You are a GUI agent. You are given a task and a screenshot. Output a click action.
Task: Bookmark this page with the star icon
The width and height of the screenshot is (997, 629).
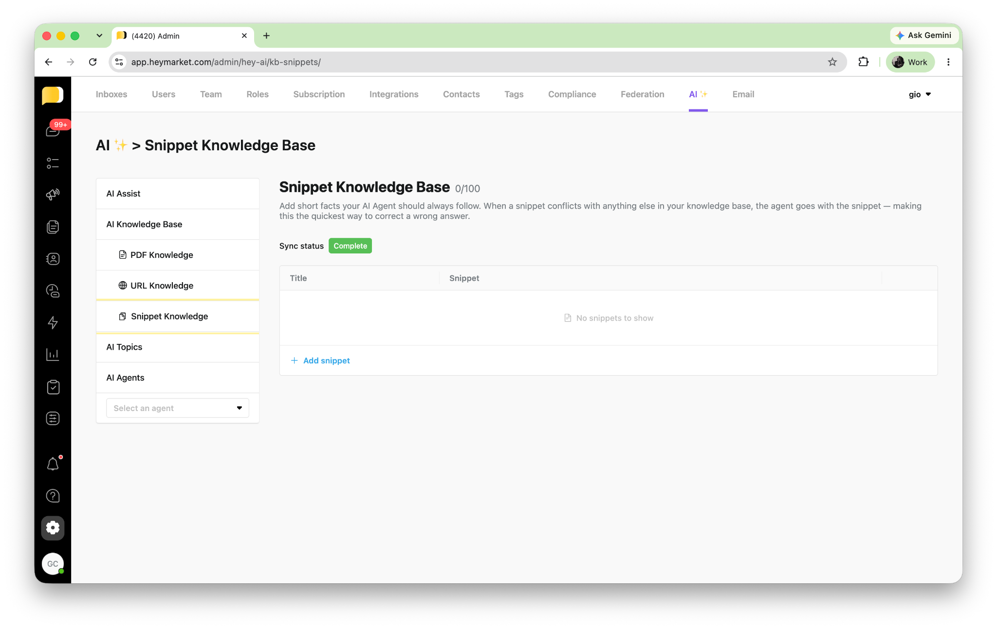(x=832, y=62)
